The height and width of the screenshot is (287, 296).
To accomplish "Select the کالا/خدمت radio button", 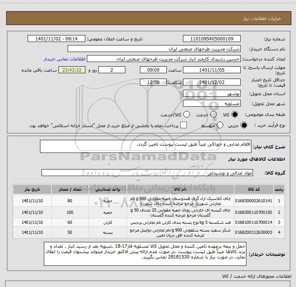I will (x=186, y=114).
